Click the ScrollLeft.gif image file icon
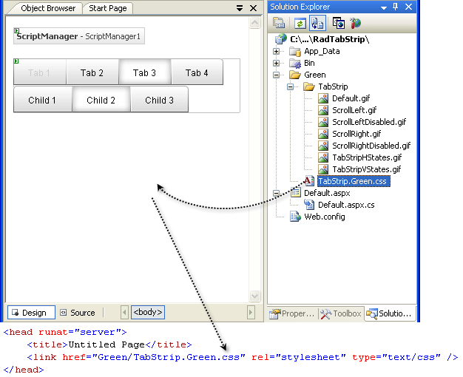The height and width of the screenshot is (377, 463). pyautogui.click(x=323, y=110)
